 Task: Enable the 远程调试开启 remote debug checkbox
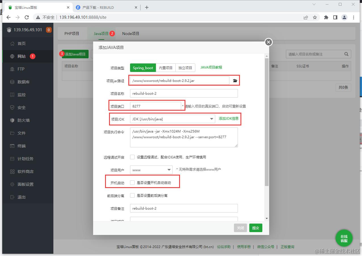pyautogui.click(x=132, y=157)
